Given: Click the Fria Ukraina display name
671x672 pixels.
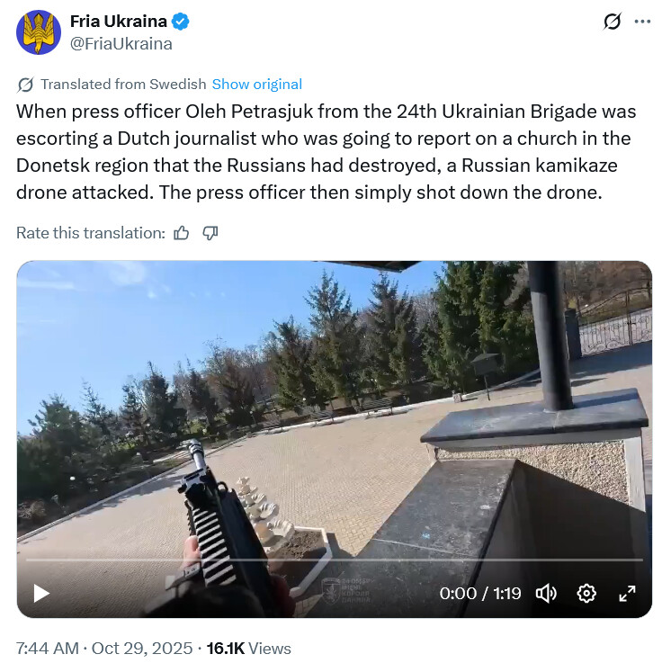Looking at the screenshot, I should pyautogui.click(x=118, y=22).
